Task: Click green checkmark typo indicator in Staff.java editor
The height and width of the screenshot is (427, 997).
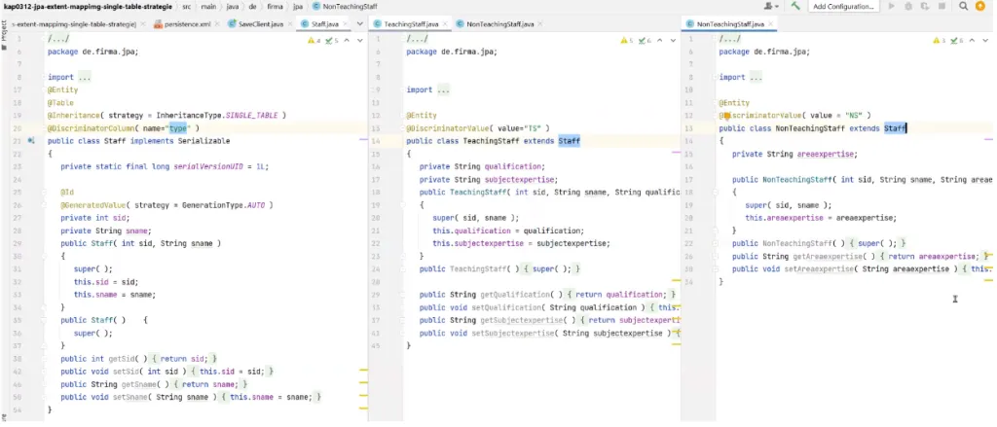Action: [x=331, y=40]
